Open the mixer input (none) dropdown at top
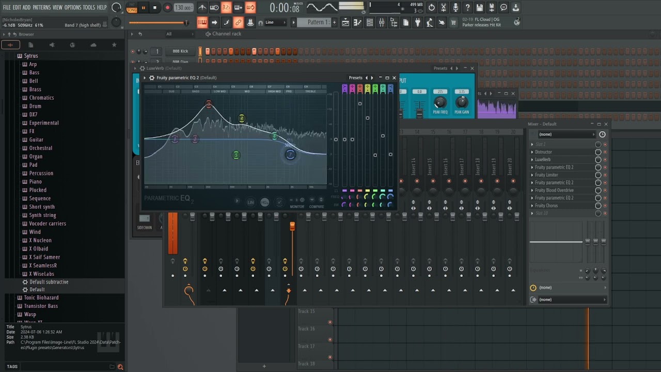This screenshot has width=661, height=372. pos(566,134)
